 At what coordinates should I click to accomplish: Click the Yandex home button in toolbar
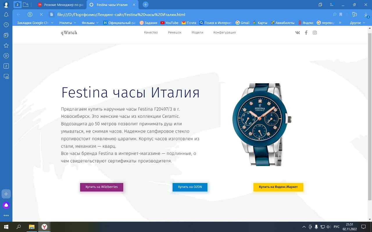[30, 14]
